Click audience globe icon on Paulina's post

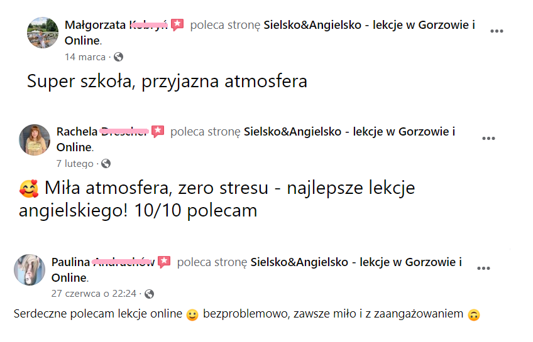coord(149,294)
